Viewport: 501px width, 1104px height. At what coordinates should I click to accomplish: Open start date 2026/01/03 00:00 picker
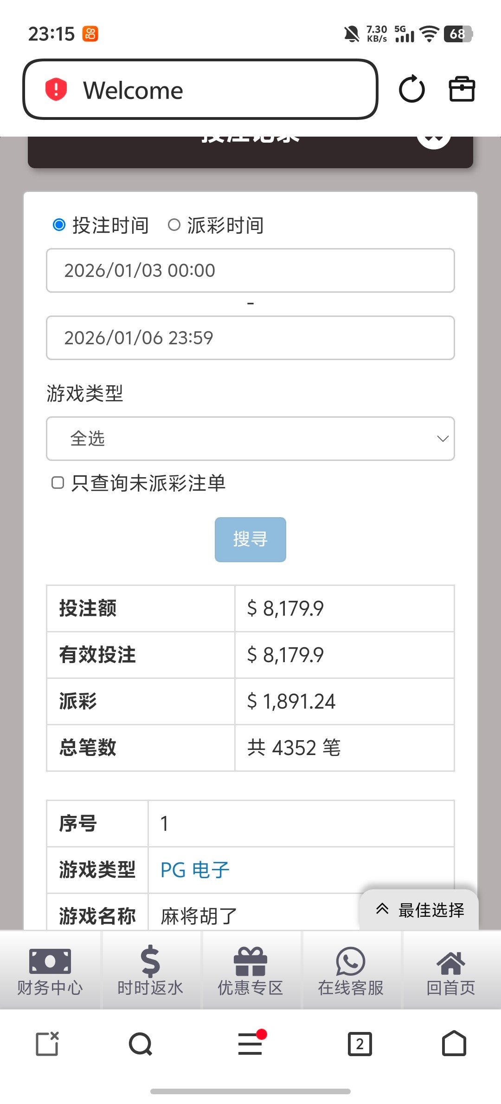pos(250,270)
